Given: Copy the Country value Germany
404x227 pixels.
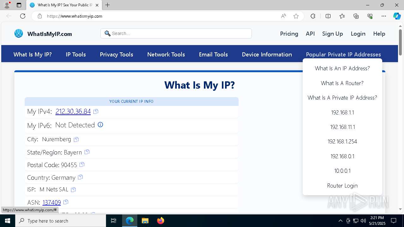Looking at the screenshot, I should 80,177.
